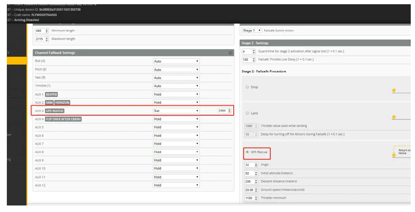Open the AUX 8 fallback dropdown
Image resolution: width=415 pixels, height=212 pixels.
(x=176, y=152)
